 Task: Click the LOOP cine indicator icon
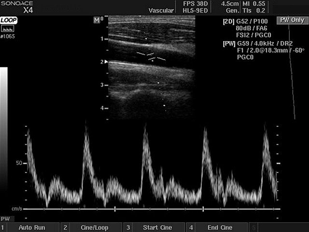coord(8,20)
